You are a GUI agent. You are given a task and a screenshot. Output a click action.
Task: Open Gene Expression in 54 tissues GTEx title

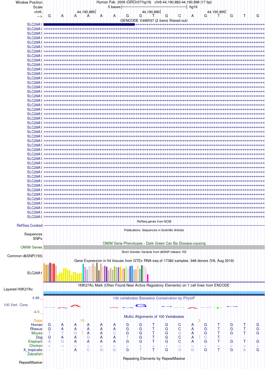point(154,261)
